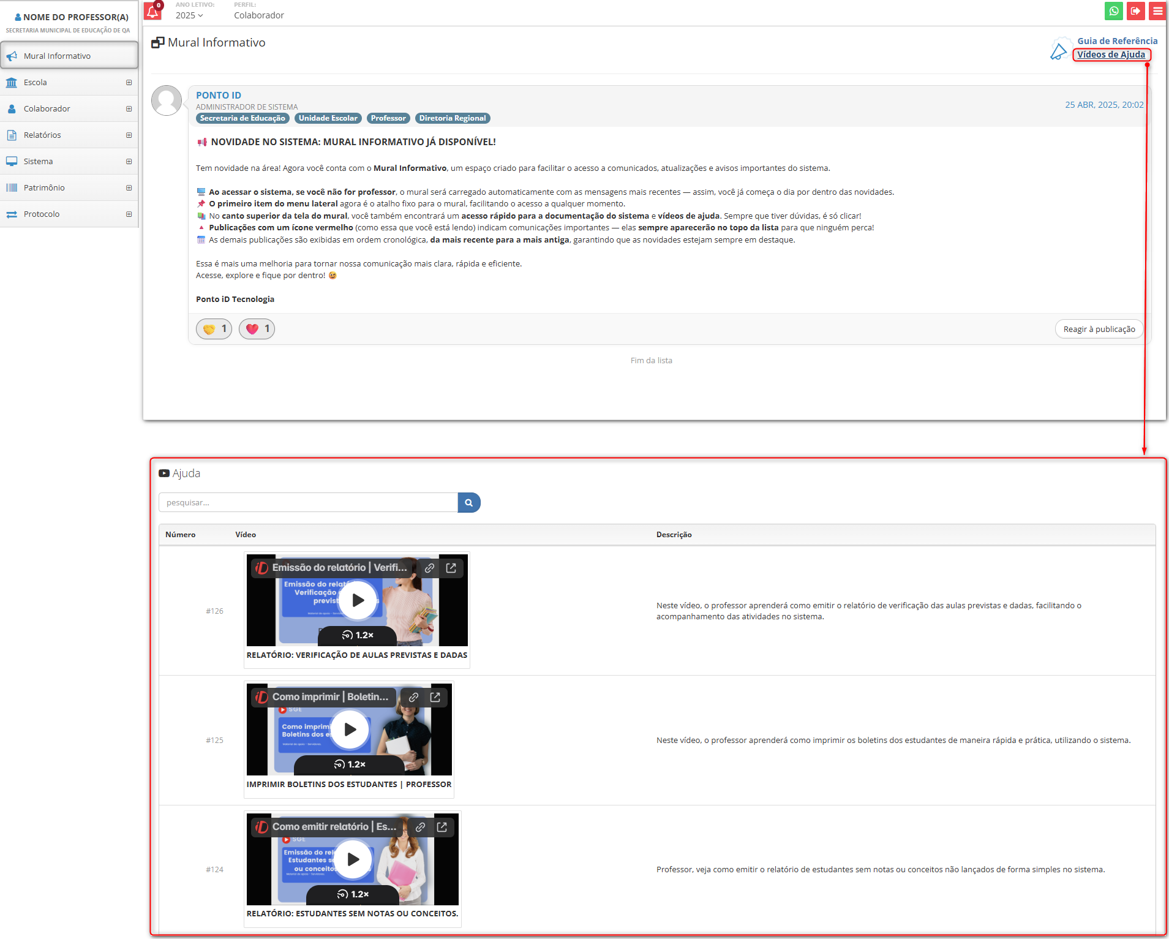
Task: Copy link icon on video #126
Action: [x=430, y=568]
